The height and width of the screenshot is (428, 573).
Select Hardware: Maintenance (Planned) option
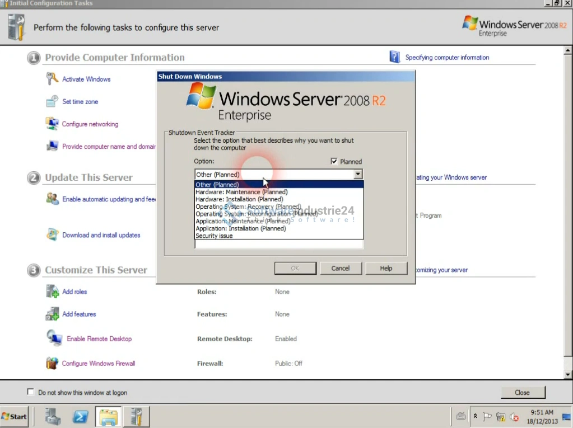point(241,192)
